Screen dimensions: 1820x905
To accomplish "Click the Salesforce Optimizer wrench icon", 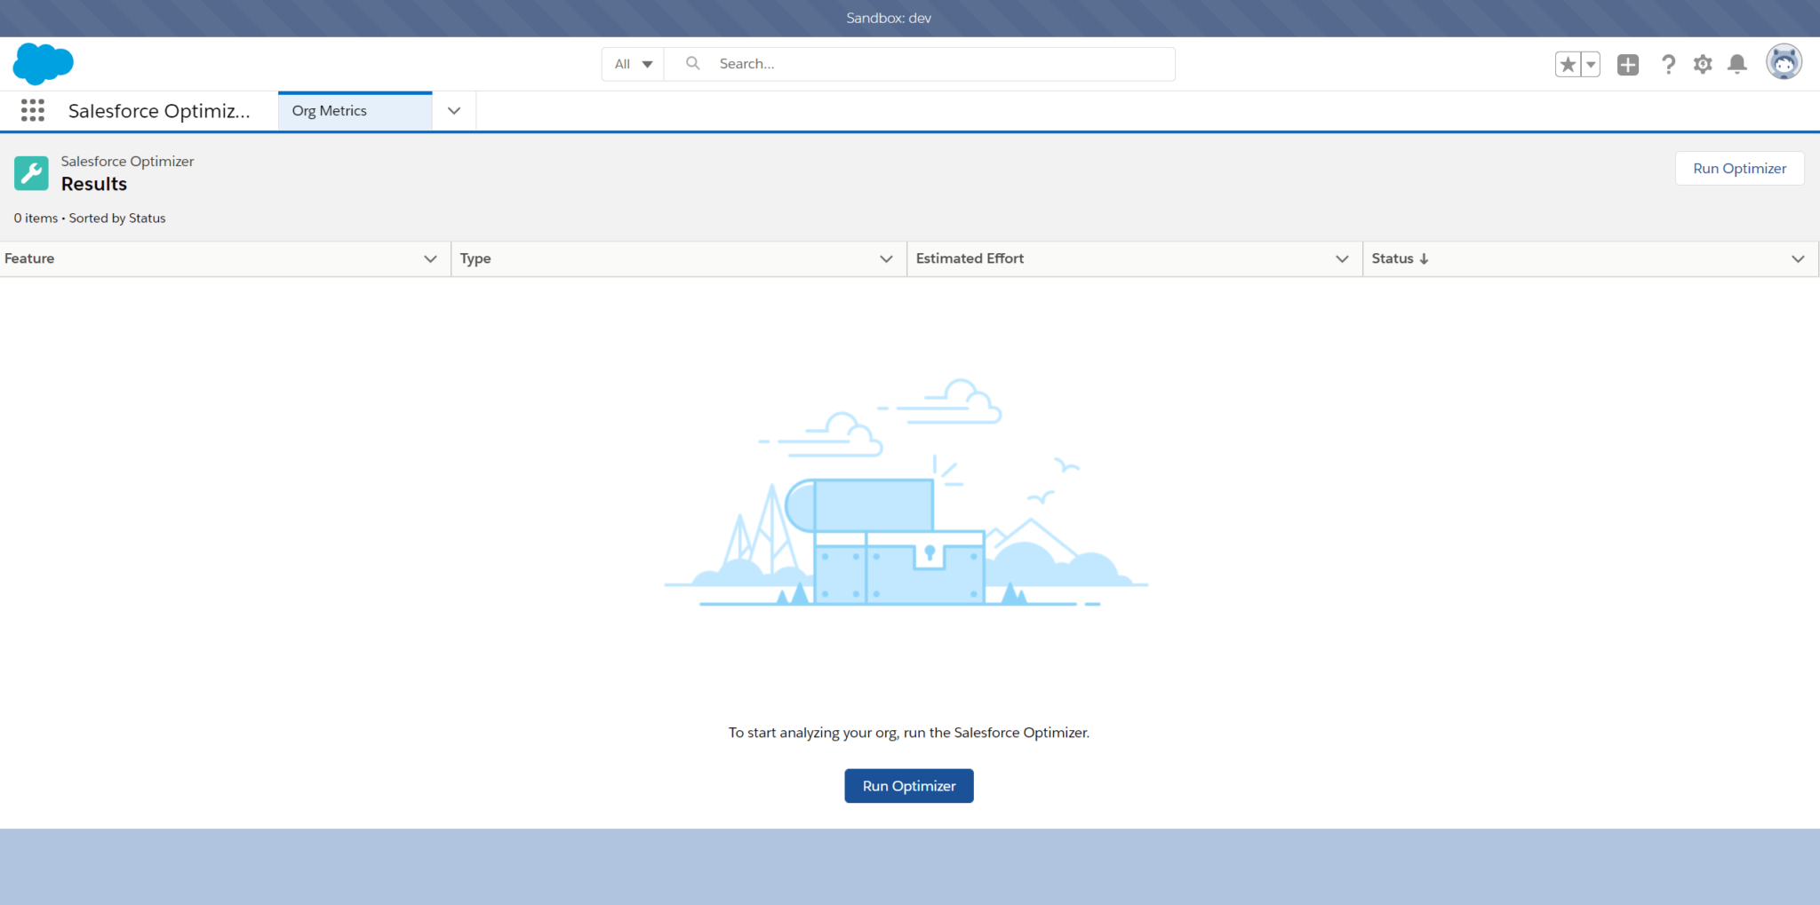I will [x=31, y=172].
